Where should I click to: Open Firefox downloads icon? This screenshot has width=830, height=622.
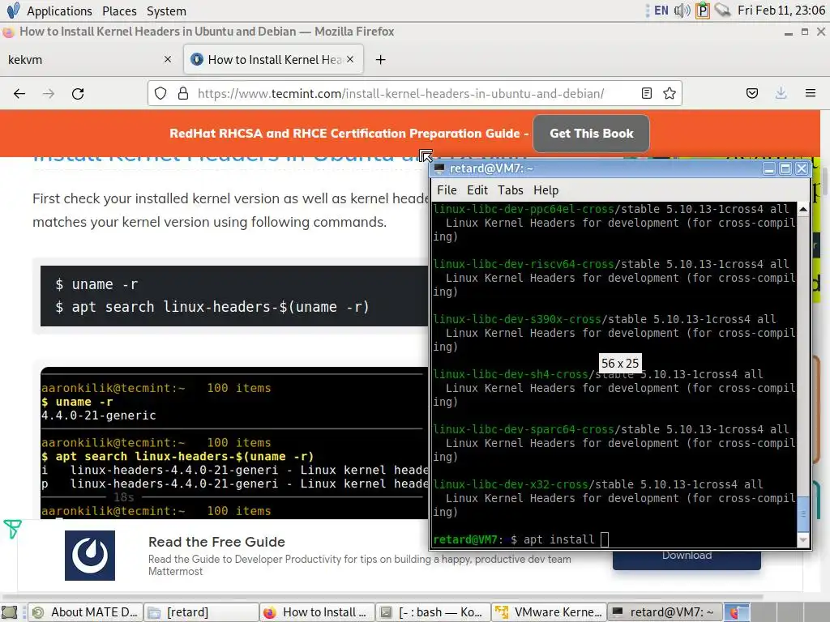(781, 94)
